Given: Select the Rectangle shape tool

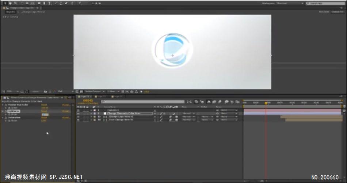Looking at the screenshot, I should [39, 3].
